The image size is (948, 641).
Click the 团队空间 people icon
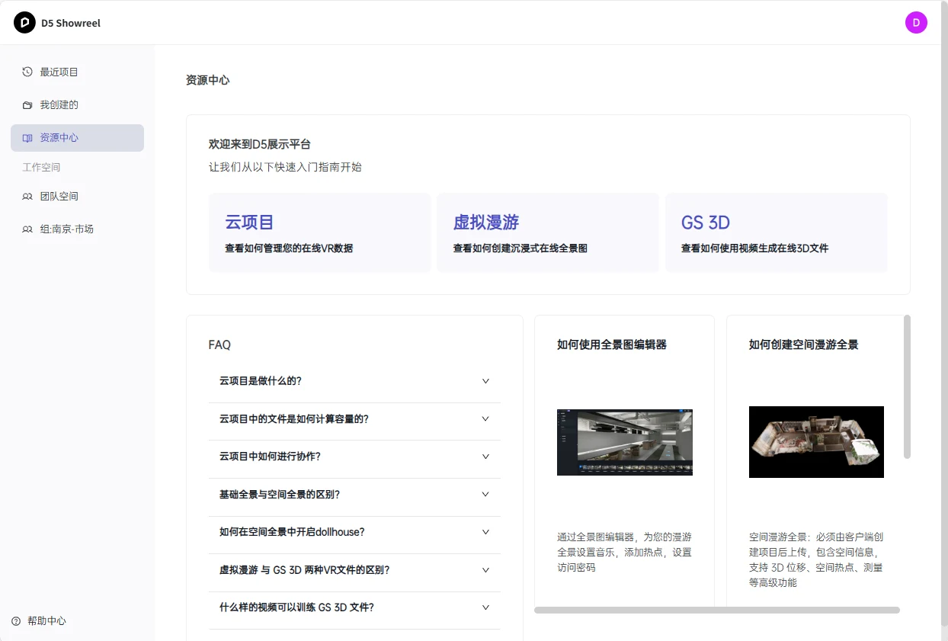27,197
